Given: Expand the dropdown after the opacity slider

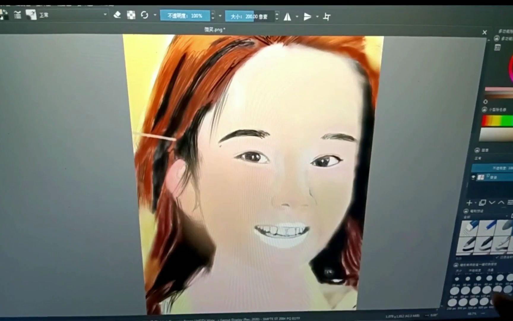Looking at the screenshot, I should point(220,16).
